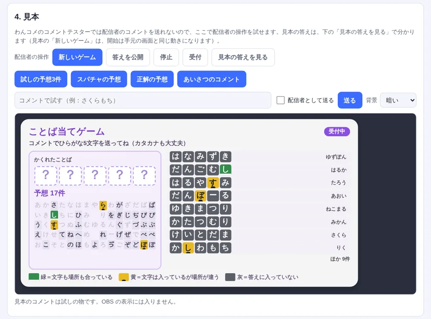Send 試しの予想3件 sample guesses

[41, 79]
